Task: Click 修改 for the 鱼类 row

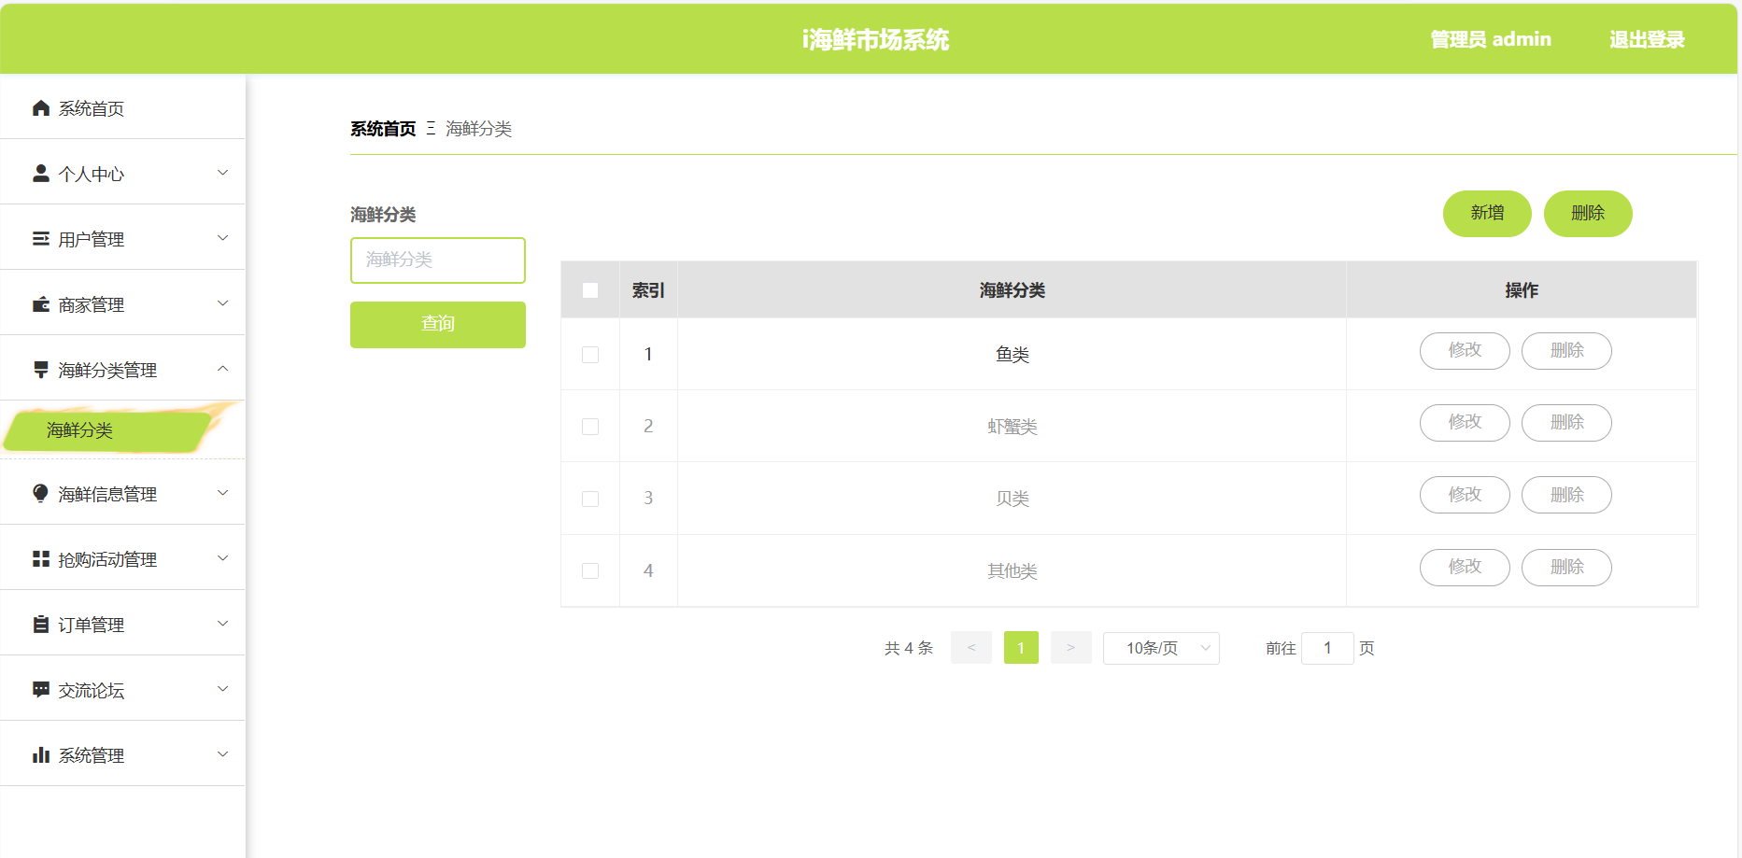Action: point(1465,351)
